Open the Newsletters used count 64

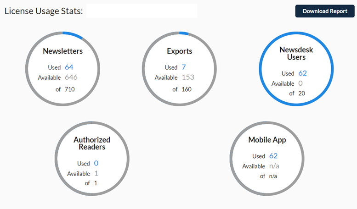pos(69,67)
